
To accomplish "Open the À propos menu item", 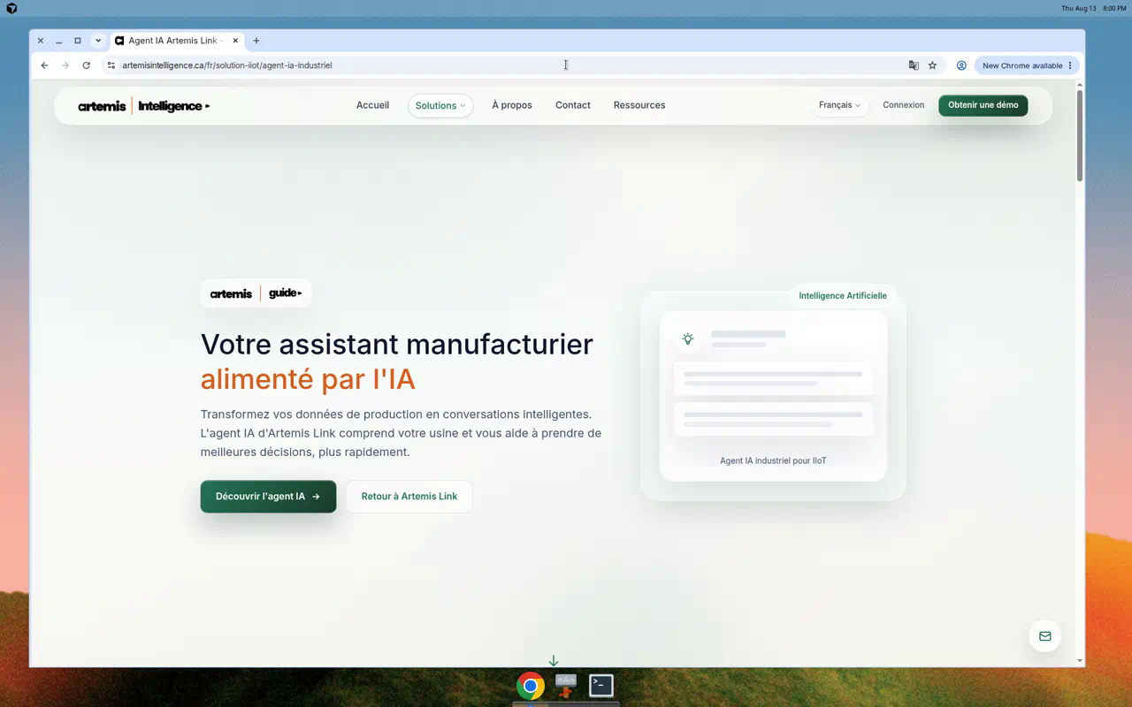I will click(x=512, y=105).
